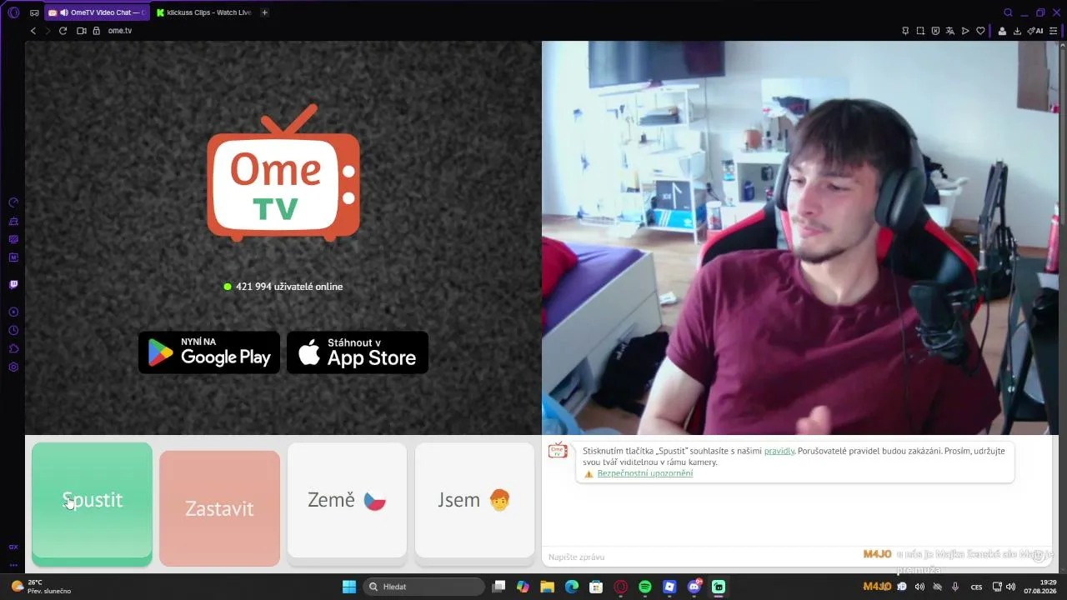View site security padlock info
Viewport: 1067px width, 600px height.
(96, 31)
